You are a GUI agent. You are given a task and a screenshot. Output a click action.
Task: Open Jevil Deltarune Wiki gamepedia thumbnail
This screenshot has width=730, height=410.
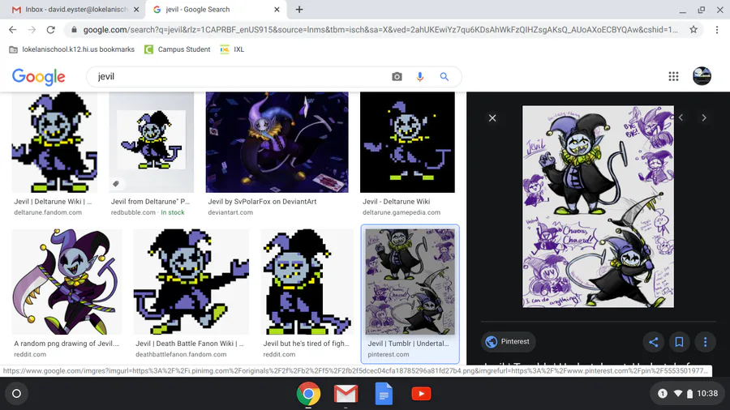(407, 143)
